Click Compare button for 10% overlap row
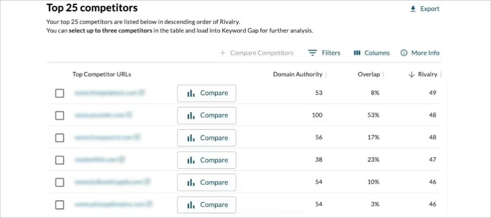The image size is (491, 218). (x=207, y=183)
